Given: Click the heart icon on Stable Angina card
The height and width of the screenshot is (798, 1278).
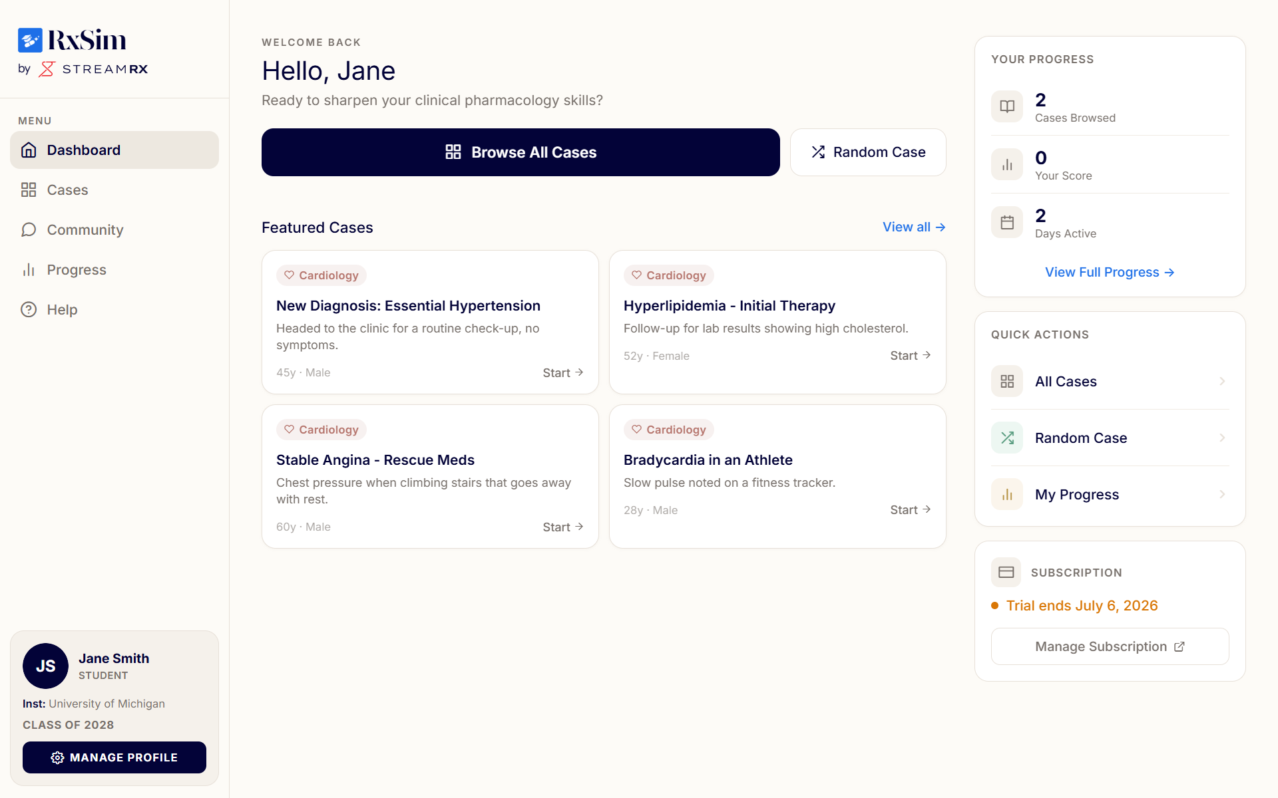Looking at the screenshot, I should click(x=289, y=430).
